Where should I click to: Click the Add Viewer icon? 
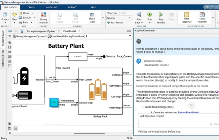76,18
